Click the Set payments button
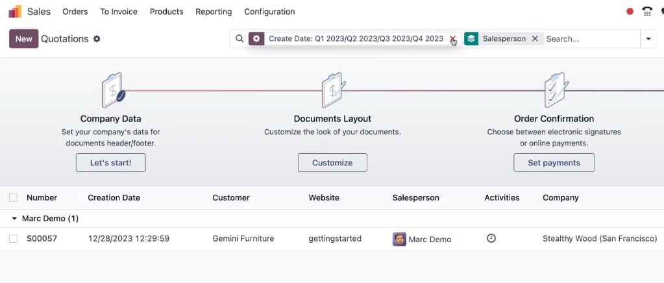The height and width of the screenshot is (283, 664). (x=554, y=163)
